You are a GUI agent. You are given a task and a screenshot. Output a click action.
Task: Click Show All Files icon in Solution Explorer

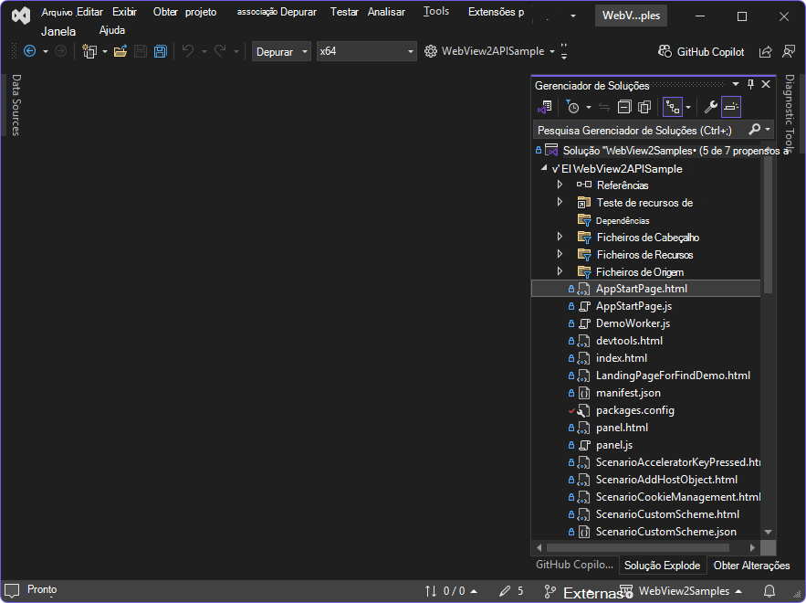click(x=644, y=107)
